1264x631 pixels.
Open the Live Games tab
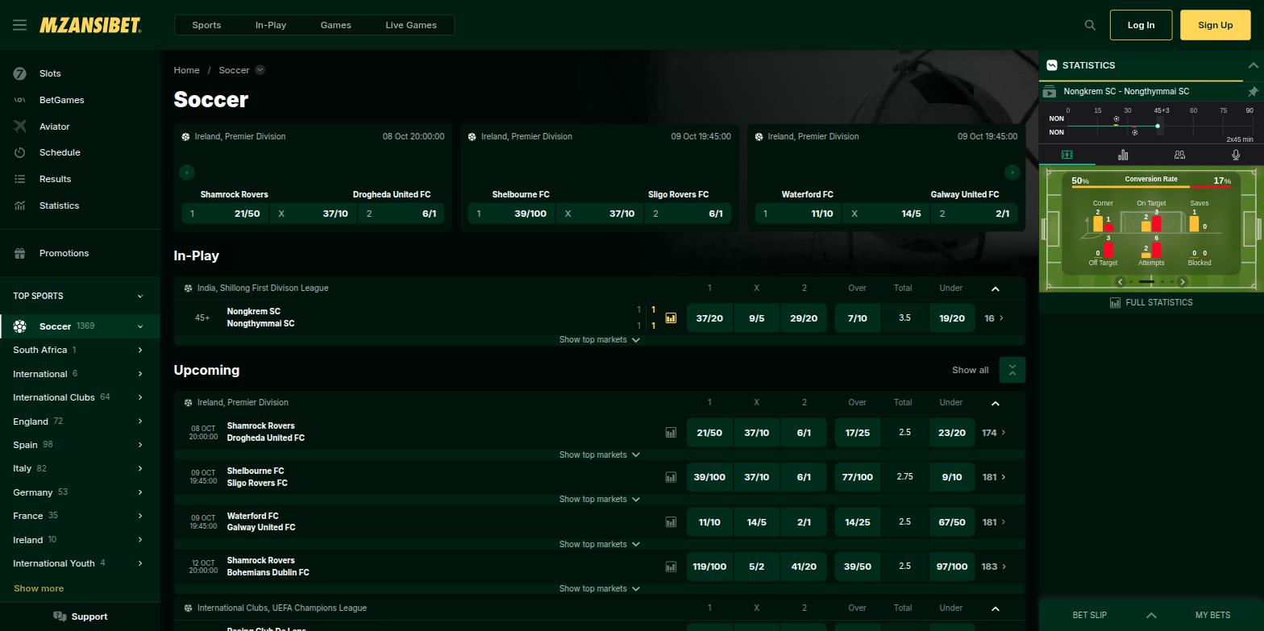pos(411,25)
